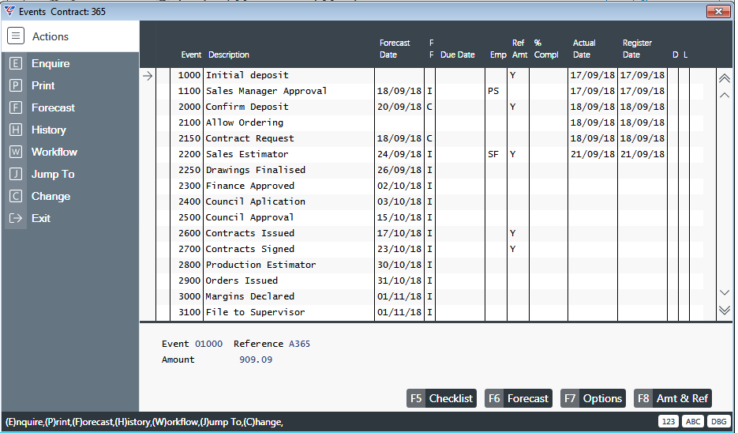The image size is (738, 433).
Task: Click the Reference value A365
Action: 299,344
